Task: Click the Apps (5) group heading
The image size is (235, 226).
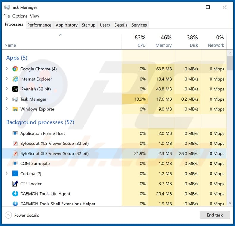Action: 17,58
